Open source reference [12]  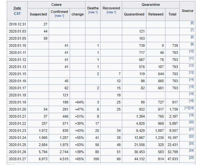point(192,65)
